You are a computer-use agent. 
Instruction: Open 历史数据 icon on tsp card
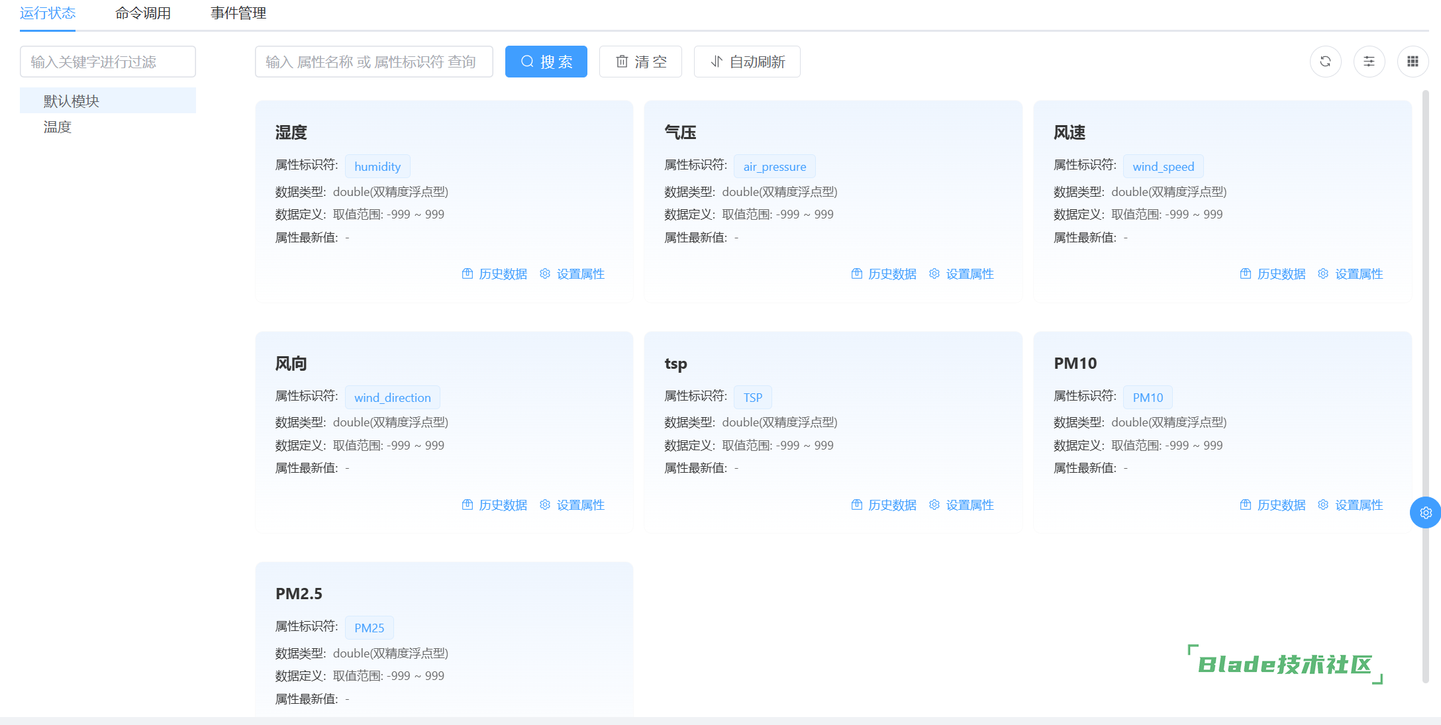(x=857, y=505)
